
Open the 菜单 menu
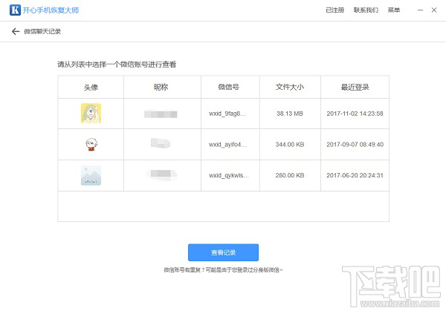394,10
